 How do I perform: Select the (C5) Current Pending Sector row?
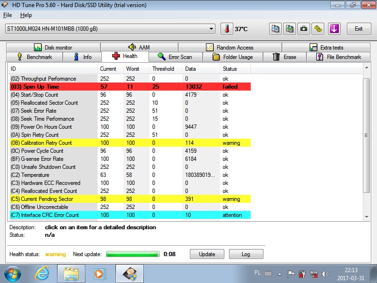point(130,199)
